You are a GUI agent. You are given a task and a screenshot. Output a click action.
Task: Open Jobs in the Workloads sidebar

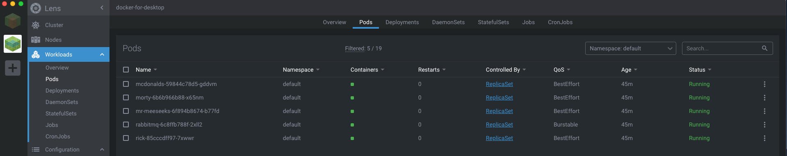tap(52, 125)
